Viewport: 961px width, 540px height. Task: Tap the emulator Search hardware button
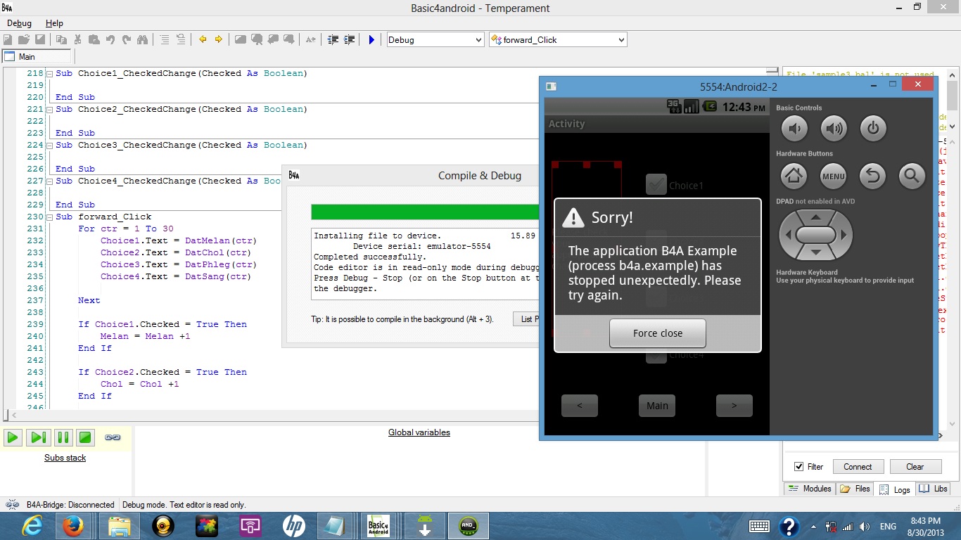(912, 176)
